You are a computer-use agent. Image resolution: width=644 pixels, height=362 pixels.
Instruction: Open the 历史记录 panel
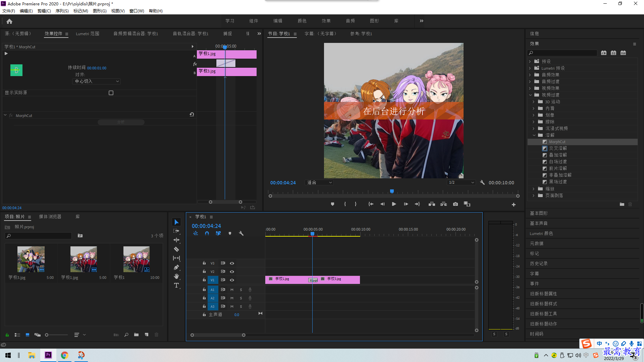(x=539, y=263)
